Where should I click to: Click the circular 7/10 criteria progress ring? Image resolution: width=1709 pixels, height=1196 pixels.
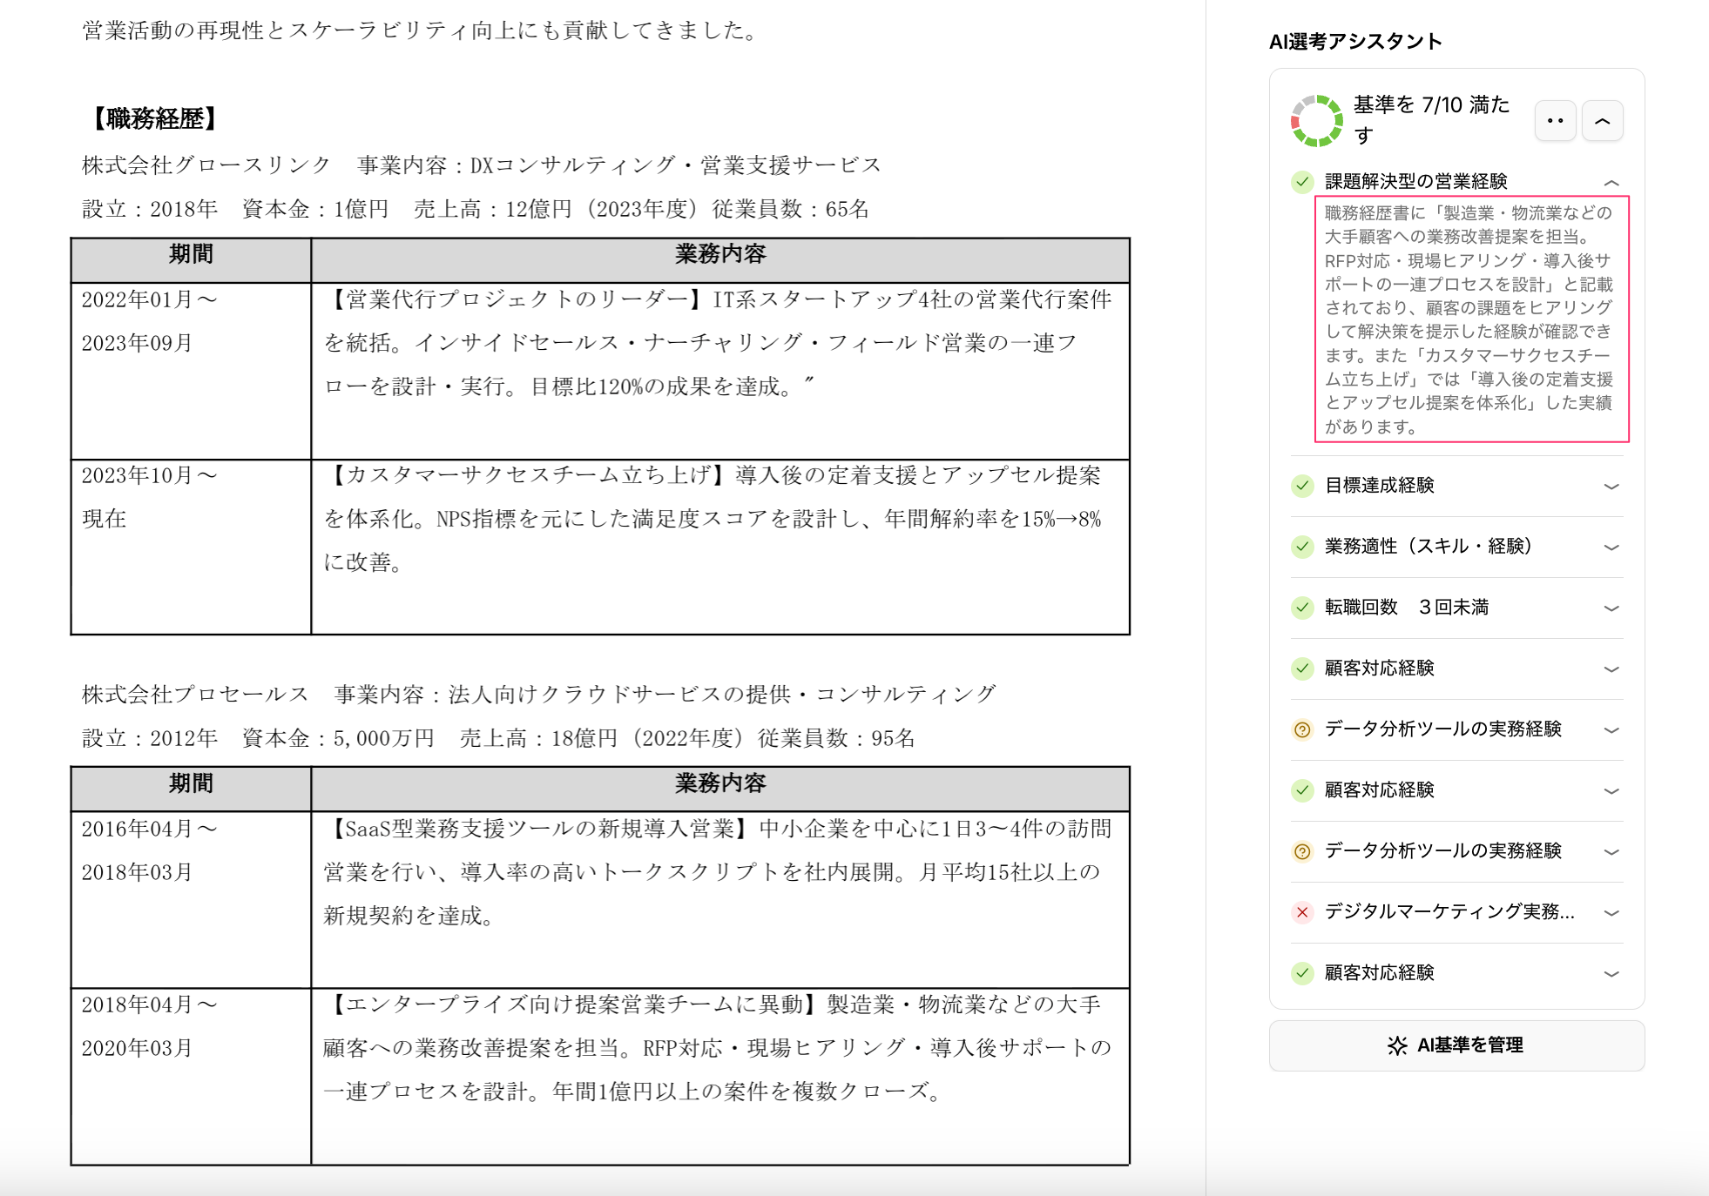coord(1316,121)
